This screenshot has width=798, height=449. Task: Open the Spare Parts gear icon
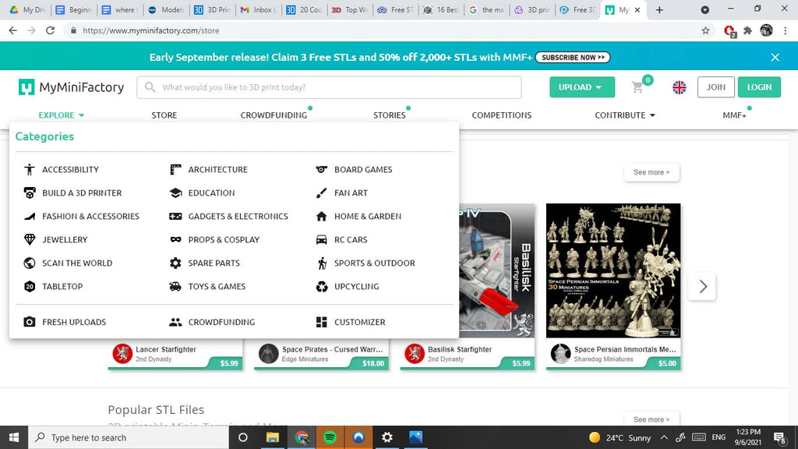(175, 263)
